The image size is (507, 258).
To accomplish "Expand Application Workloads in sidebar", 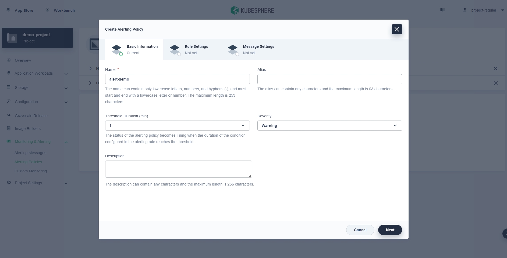I will click(x=66, y=74).
